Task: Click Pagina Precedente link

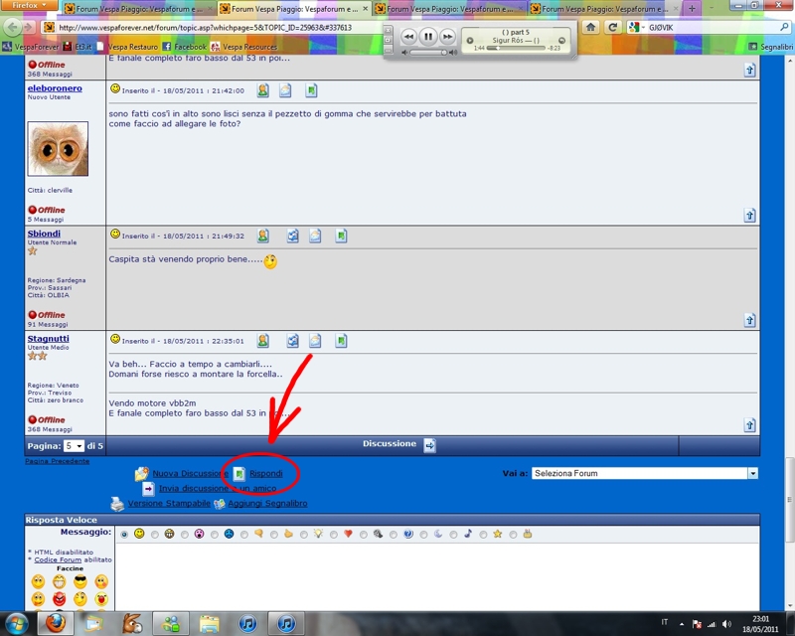Action: click(x=58, y=461)
